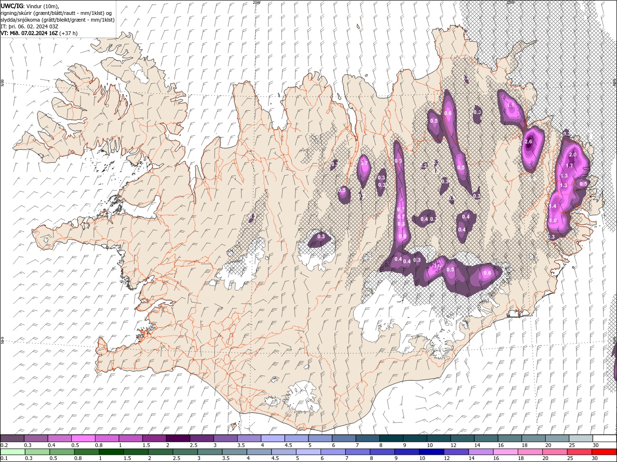Click the 'IT: þri. 06. 02. 2024 03Z' line
This screenshot has height=462, width=617.
point(30,26)
